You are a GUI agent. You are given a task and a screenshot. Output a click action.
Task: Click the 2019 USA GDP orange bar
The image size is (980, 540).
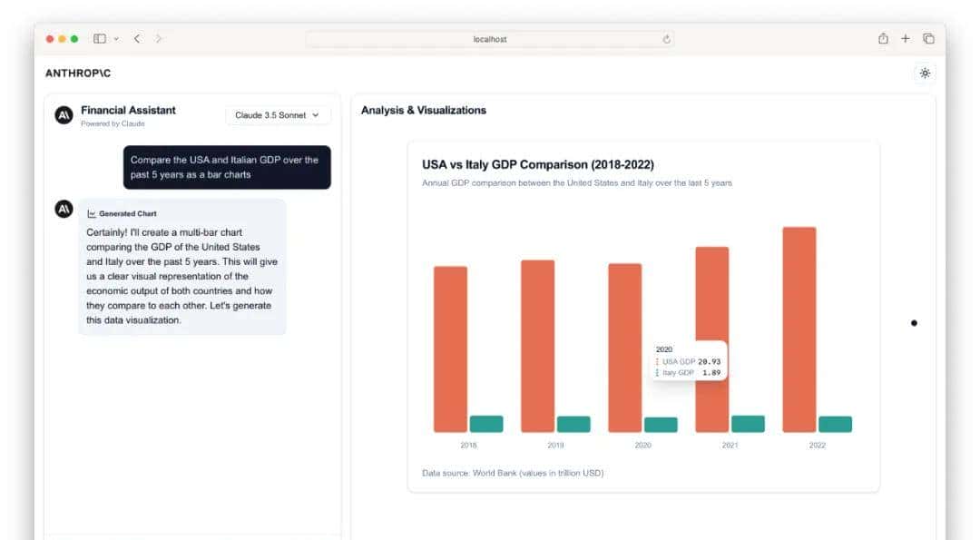[537, 346]
